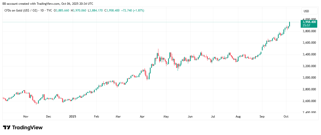This screenshot has height=135, width=321.
Task: Click the 3,400.000 price axis label
Action: [x=309, y=54]
